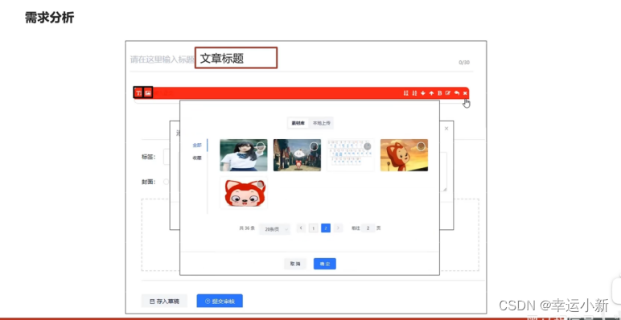621x320 pixels.
Task: Open the orange fox sunset thumbnail
Action: 404,155
